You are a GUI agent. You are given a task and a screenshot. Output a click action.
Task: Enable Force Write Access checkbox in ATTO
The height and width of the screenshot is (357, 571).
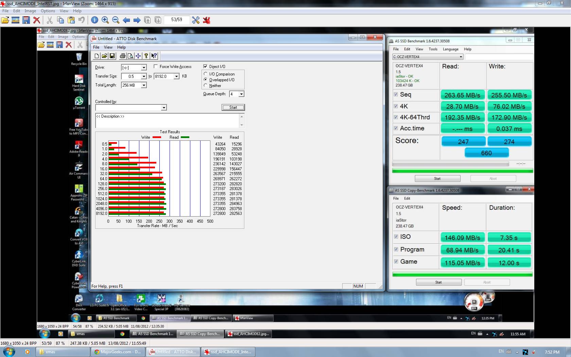pos(156,66)
